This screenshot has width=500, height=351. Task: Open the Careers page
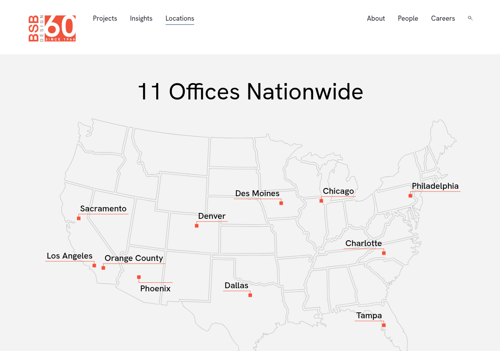(x=443, y=18)
